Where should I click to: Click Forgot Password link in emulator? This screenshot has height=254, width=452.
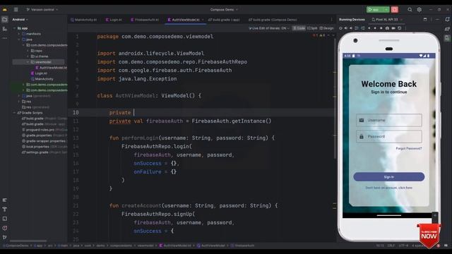[409, 148]
